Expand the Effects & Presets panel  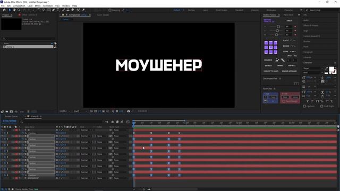[x=310, y=25]
